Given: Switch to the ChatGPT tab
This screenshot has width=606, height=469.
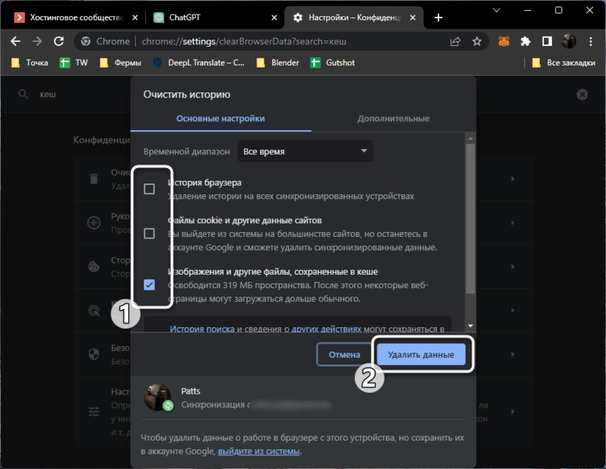Looking at the screenshot, I should click(x=215, y=17).
